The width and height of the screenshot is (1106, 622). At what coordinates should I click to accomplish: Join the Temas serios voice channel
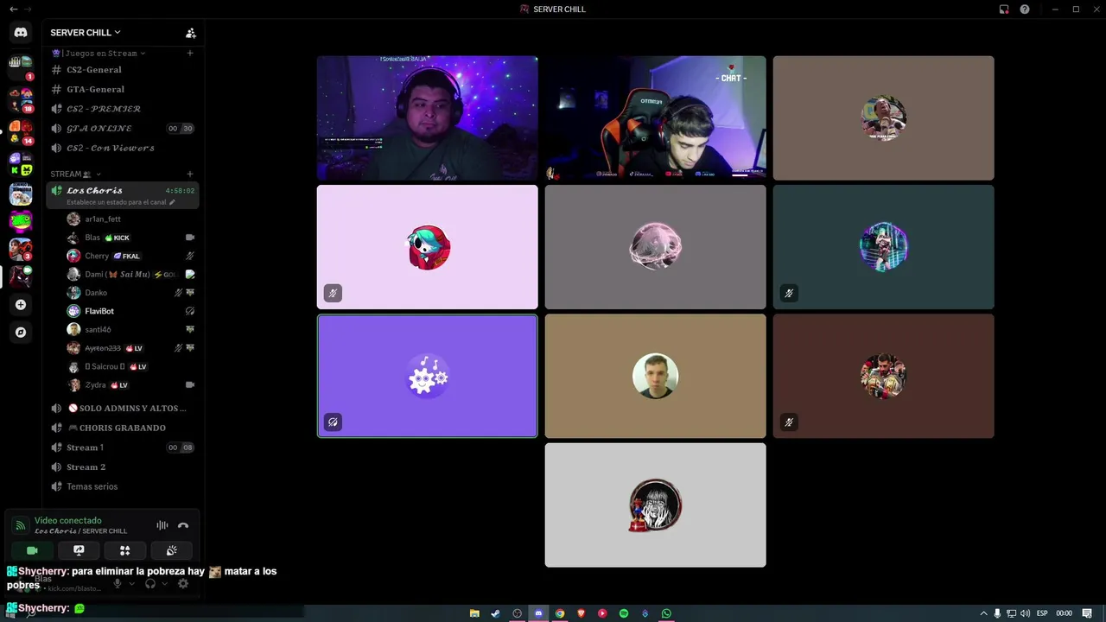tap(122, 486)
